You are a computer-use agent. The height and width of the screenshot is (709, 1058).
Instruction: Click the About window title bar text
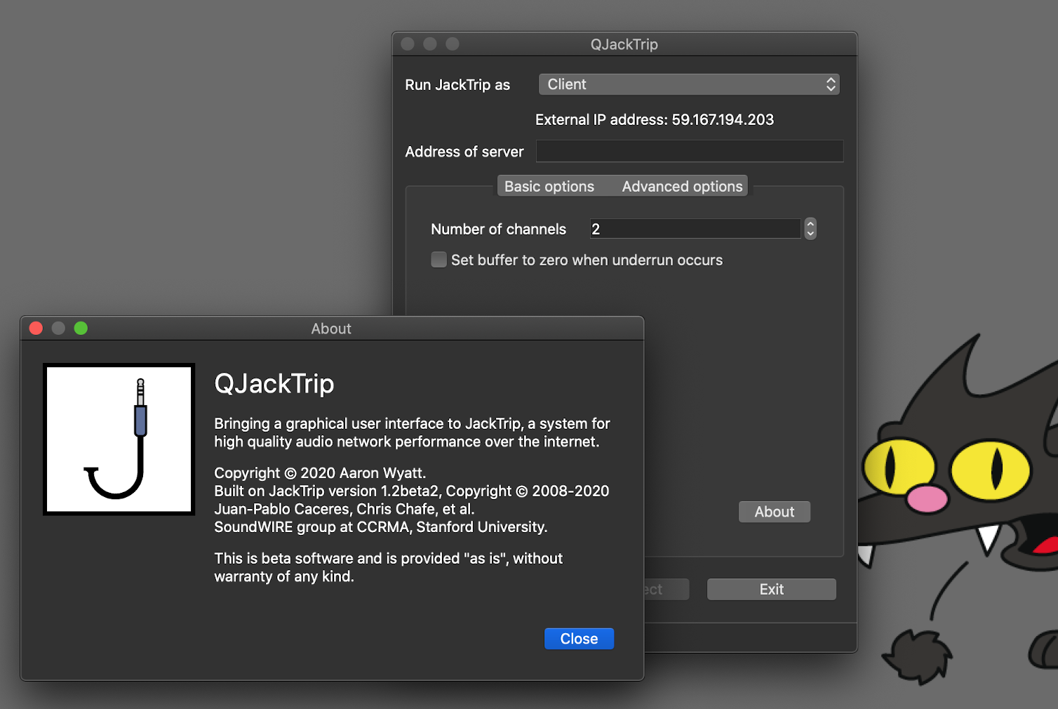[331, 329]
